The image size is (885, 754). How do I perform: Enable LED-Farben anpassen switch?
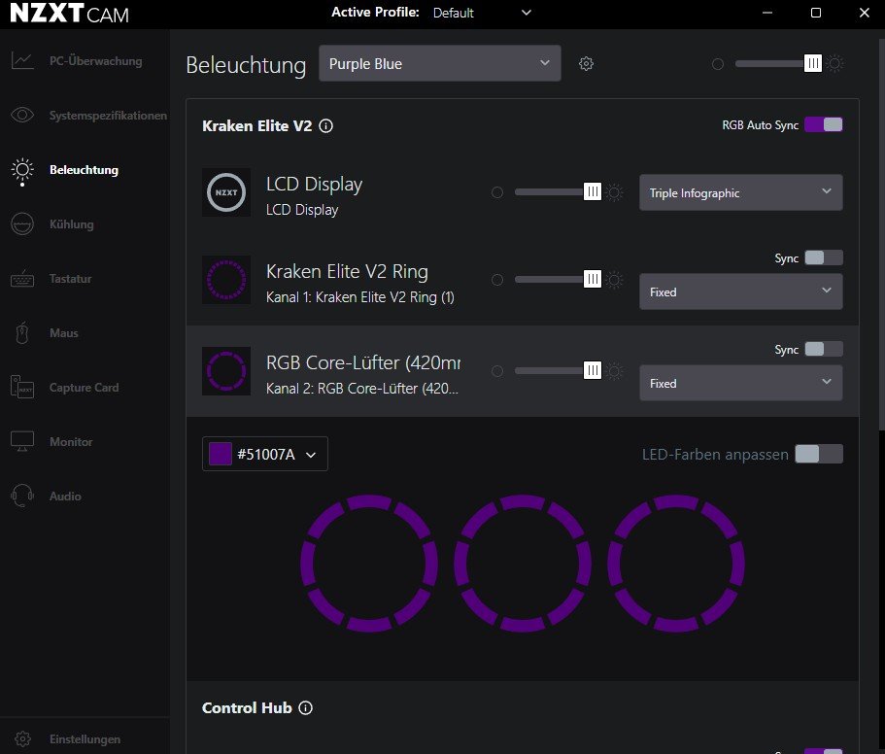pos(819,454)
